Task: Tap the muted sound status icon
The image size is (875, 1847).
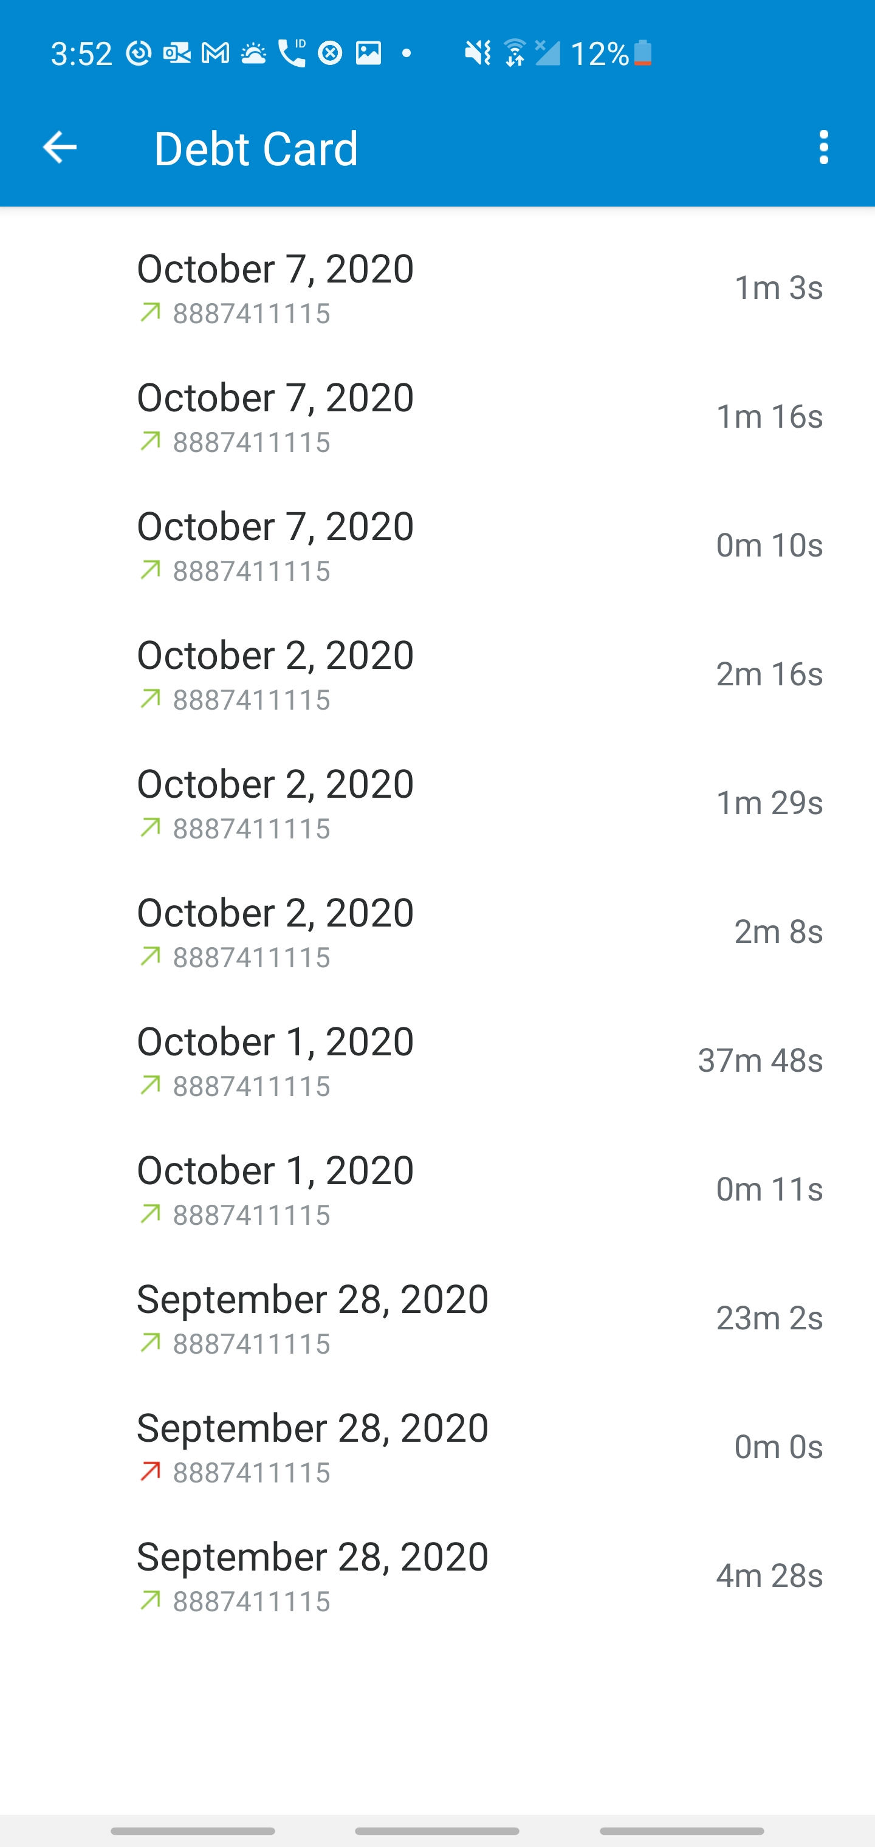Action: (477, 53)
